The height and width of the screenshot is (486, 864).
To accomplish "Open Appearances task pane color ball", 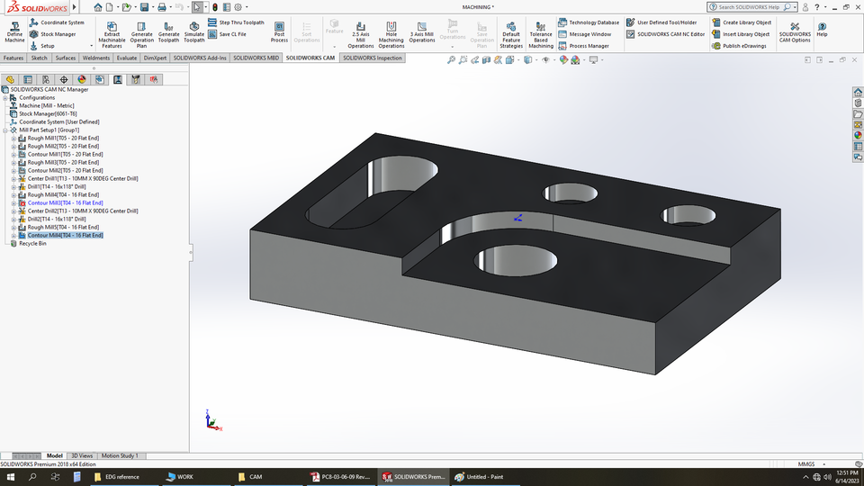I will coord(858,135).
